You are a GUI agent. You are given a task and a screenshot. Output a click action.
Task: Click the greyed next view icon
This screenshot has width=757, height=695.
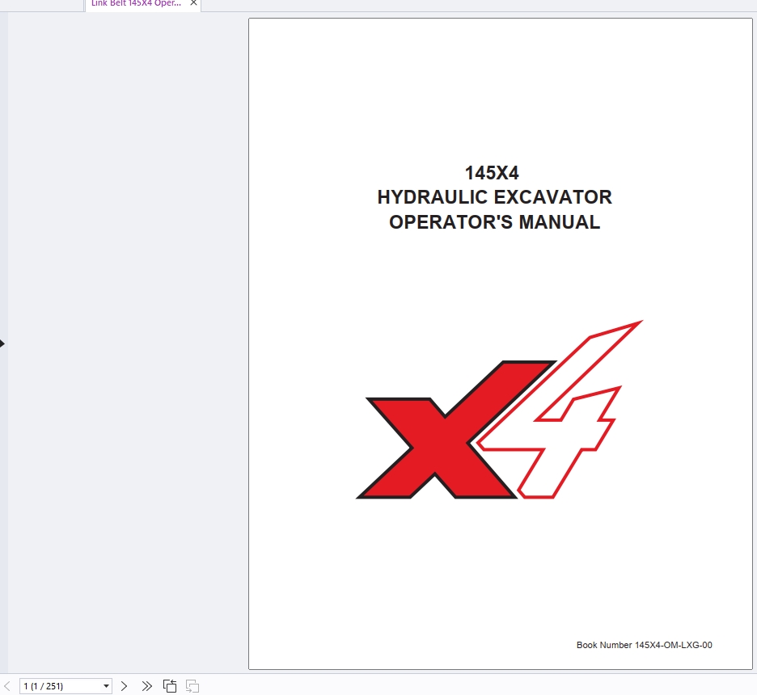(192, 686)
